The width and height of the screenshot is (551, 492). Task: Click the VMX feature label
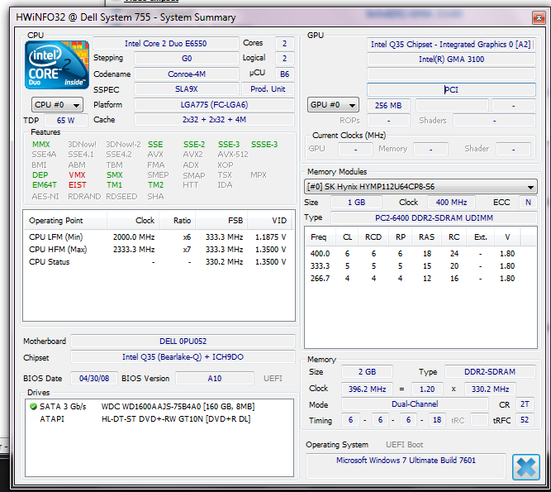77,174
